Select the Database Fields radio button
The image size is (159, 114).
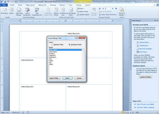(x=69, y=44)
